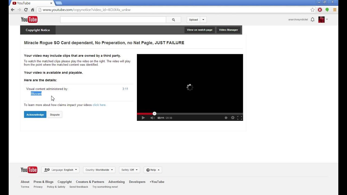The height and width of the screenshot is (195, 347).
Task: Open the Chrome menu icon
Action: click(x=335, y=10)
